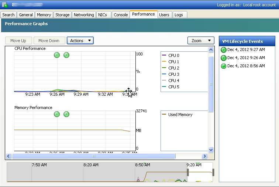Select event text Dec 4, 2012 9:26 AM
279x187 pixels.
(246, 58)
